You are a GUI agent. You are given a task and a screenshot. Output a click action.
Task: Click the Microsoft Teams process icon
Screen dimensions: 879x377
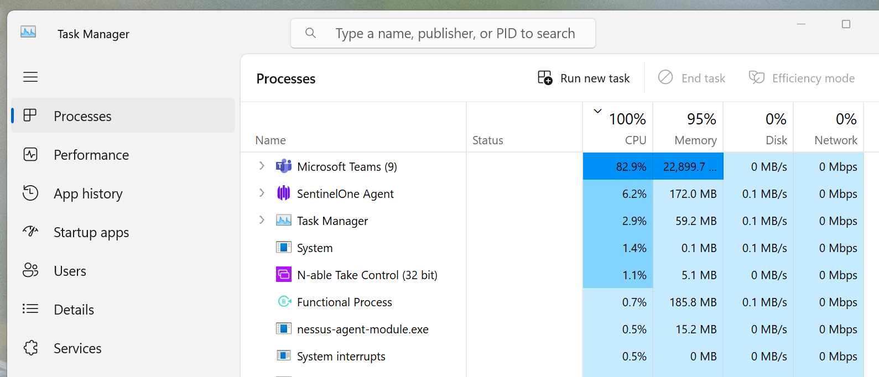click(x=284, y=166)
